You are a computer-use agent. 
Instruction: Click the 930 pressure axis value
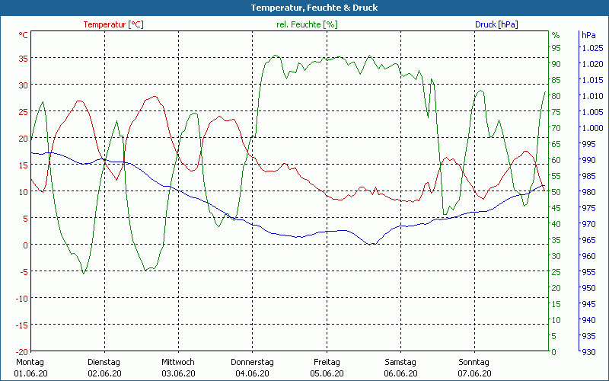pos(588,351)
